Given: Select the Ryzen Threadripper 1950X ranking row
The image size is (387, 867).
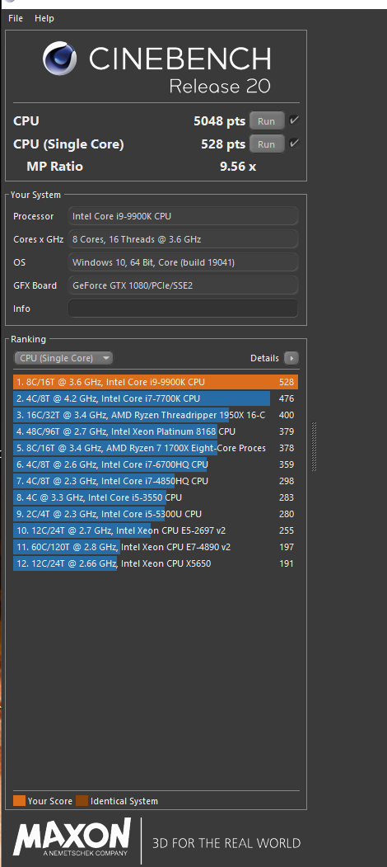Looking at the screenshot, I should [x=156, y=415].
